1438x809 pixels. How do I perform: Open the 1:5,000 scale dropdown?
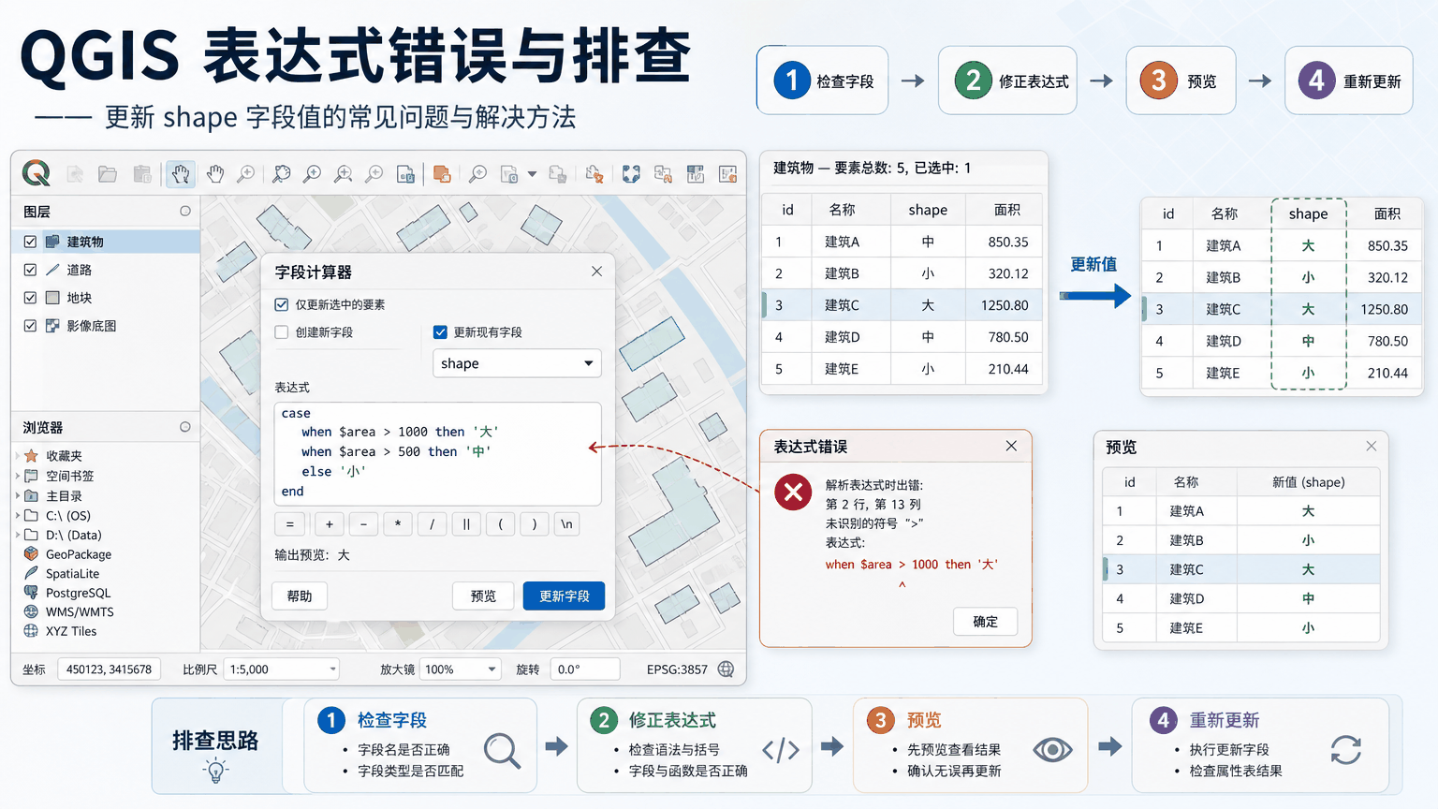[281, 669]
